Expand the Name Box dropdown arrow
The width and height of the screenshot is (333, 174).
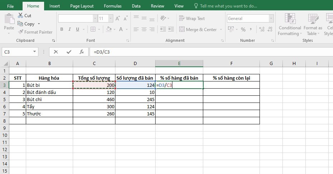34,52
